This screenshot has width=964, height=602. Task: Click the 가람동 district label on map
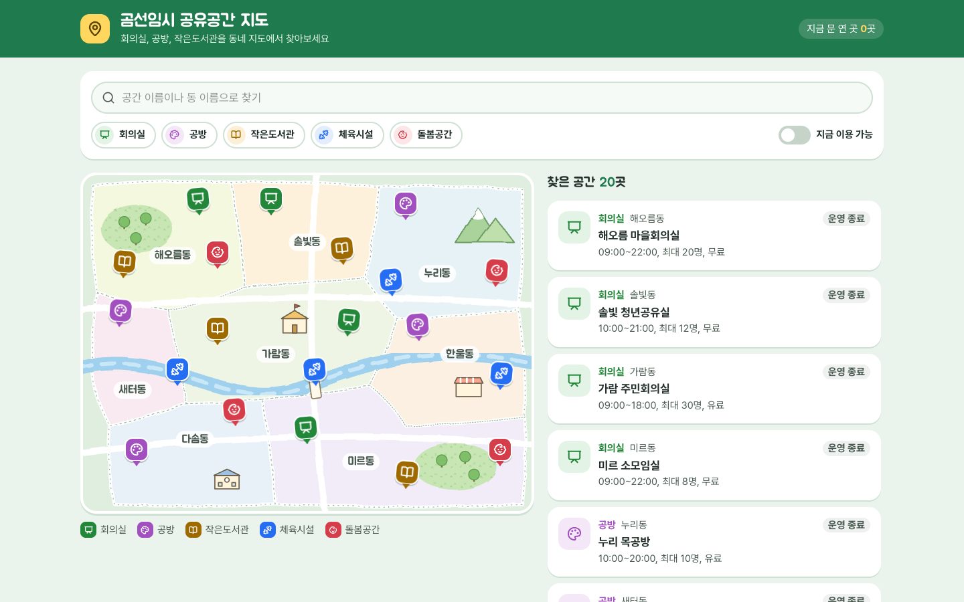pyautogui.click(x=276, y=354)
